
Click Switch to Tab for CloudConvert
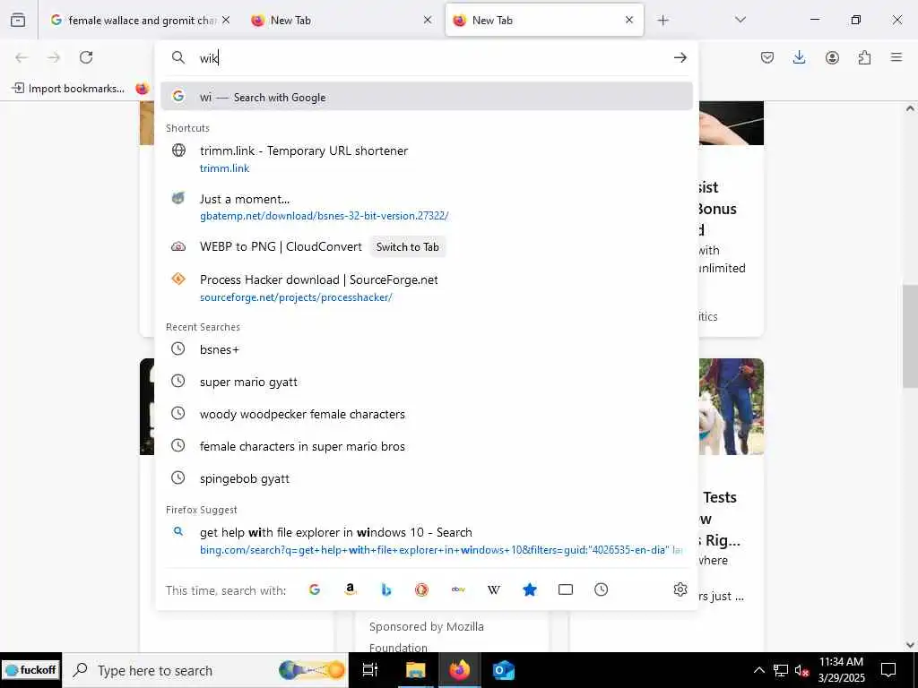coord(408,247)
